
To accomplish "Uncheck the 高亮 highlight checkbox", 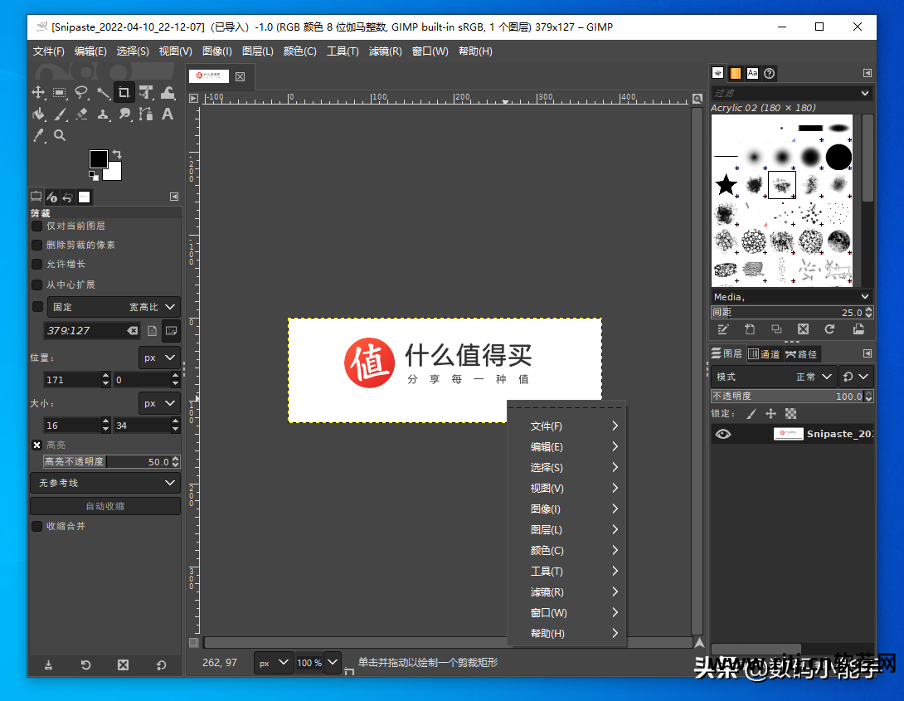I will pyautogui.click(x=36, y=445).
